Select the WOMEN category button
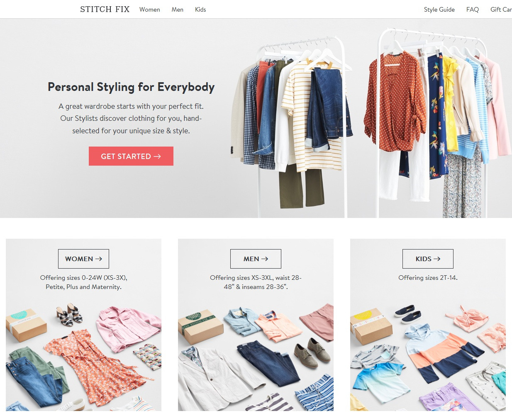 [x=83, y=259]
